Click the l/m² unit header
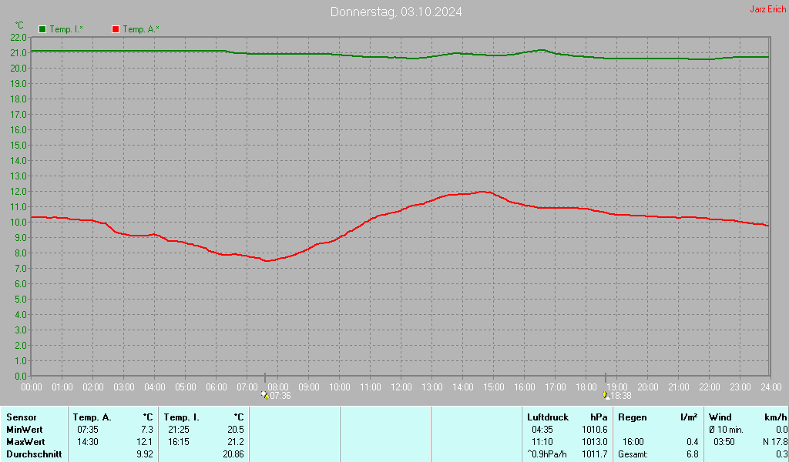 coord(689,417)
